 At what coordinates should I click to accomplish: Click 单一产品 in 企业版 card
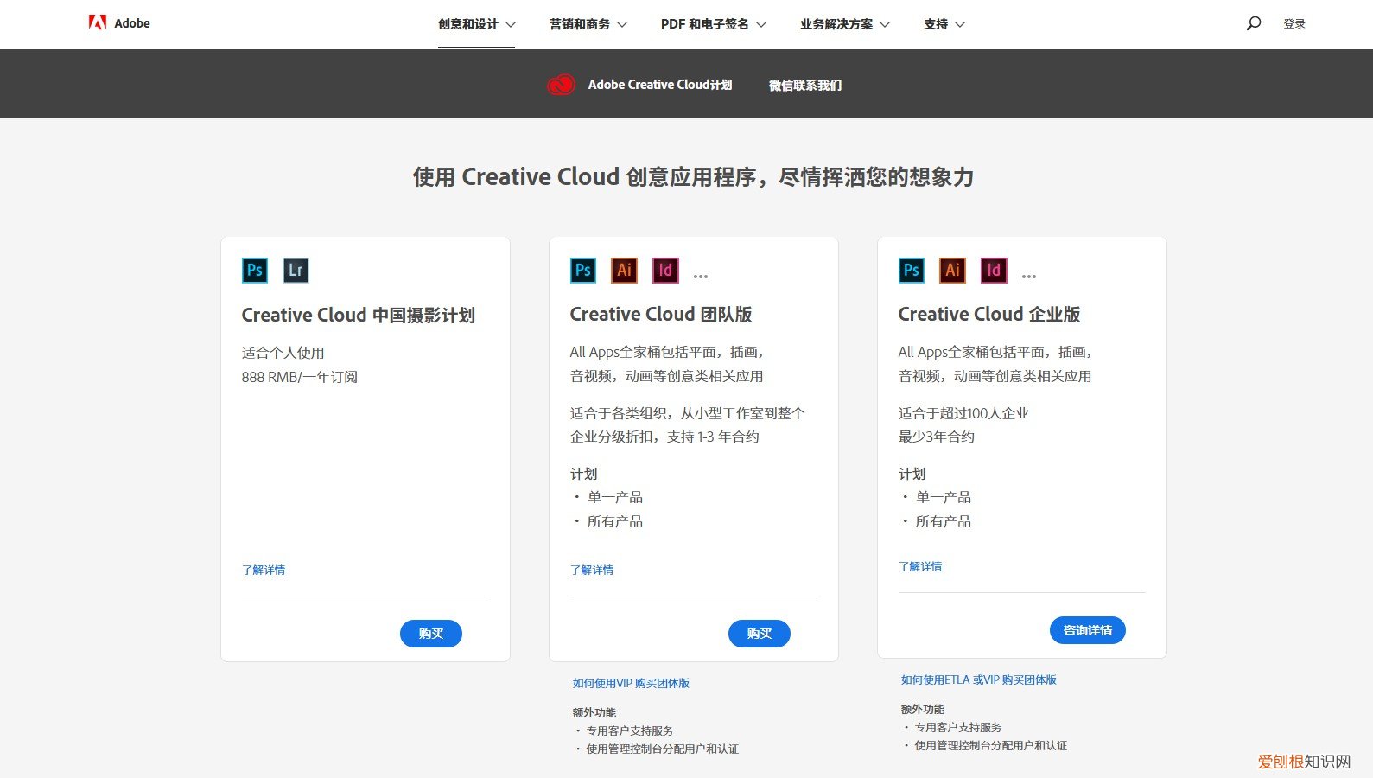[944, 497]
